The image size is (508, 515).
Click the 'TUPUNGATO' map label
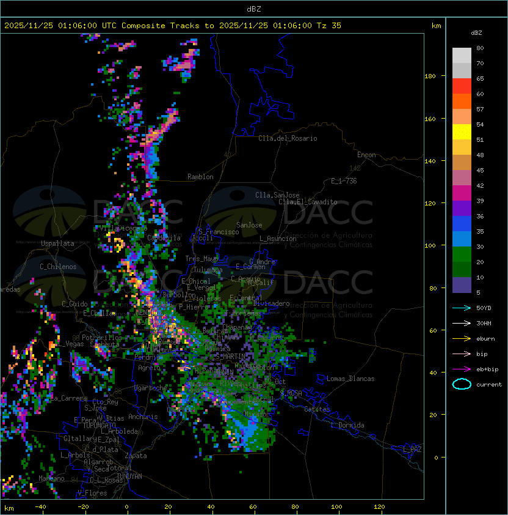pos(99,426)
